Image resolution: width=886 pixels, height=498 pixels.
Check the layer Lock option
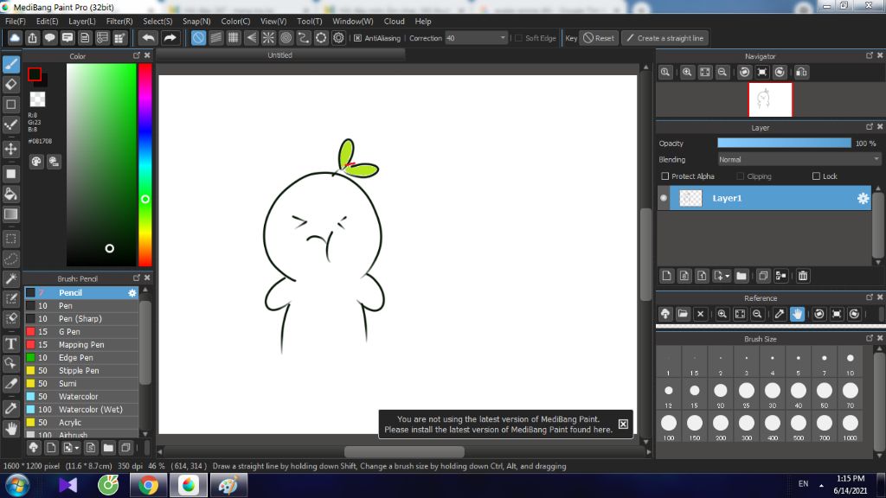(816, 176)
